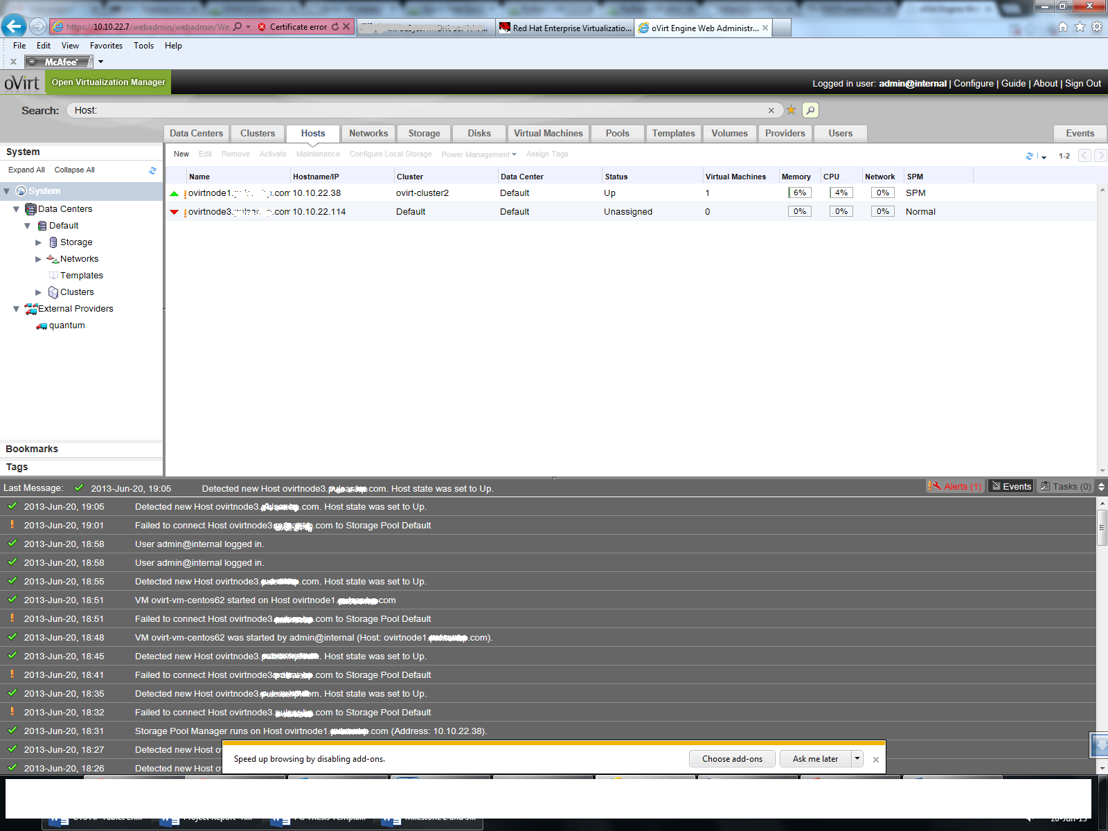The height and width of the screenshot is (831, 1108).
Task: Open the Ask me later dropdown arrow
Action: (x=857, y=758)
